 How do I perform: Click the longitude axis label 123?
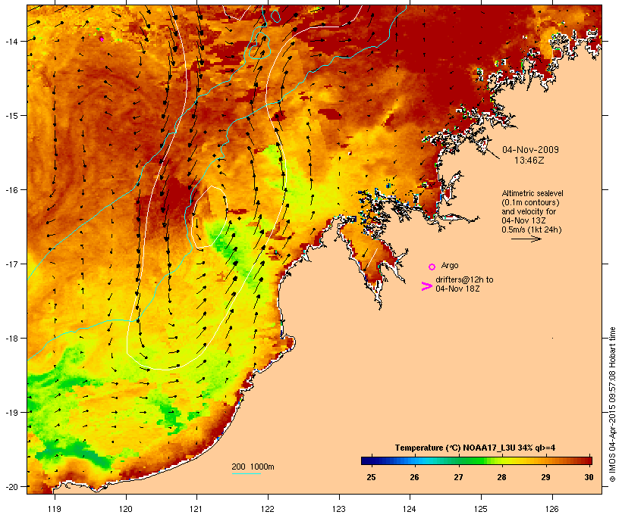(339, 509)
